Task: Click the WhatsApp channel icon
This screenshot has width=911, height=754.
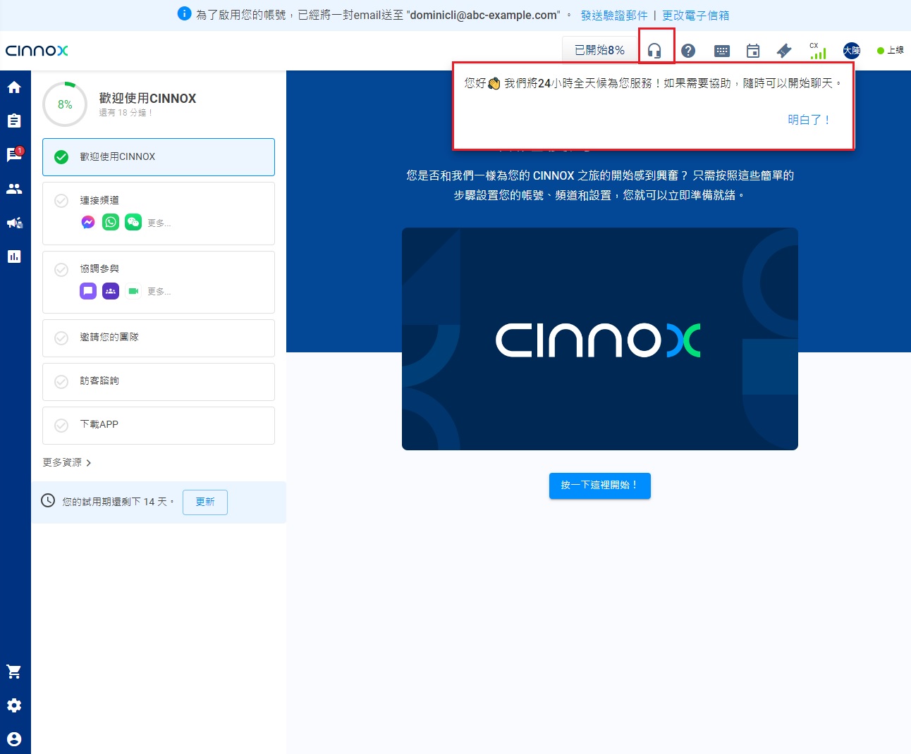Action: point(111,223)
